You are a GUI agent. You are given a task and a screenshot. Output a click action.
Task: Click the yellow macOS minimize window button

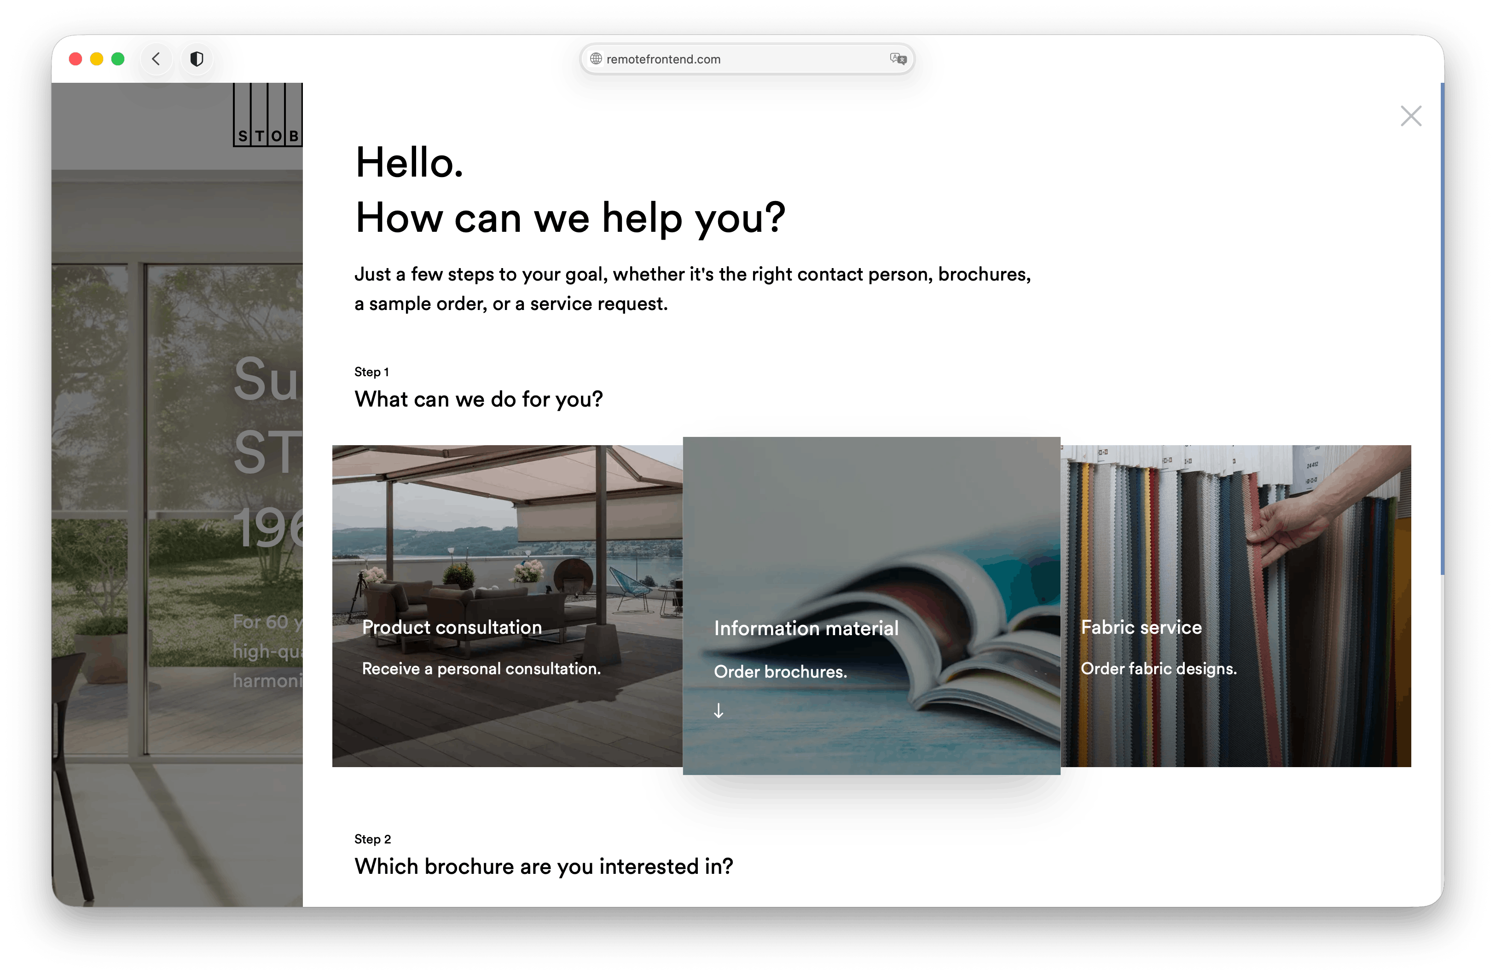(x=96, y=59)
